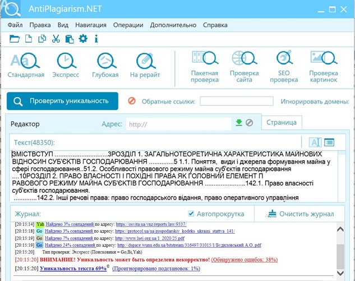Viewport: 355px width, 281px height.
Task: Open SEO проверка
Action: point(284,67)
